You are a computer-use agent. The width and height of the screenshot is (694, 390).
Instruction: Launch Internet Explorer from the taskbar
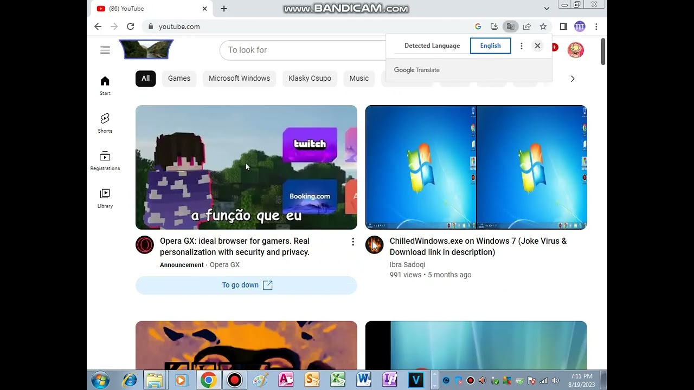[130, 380]
